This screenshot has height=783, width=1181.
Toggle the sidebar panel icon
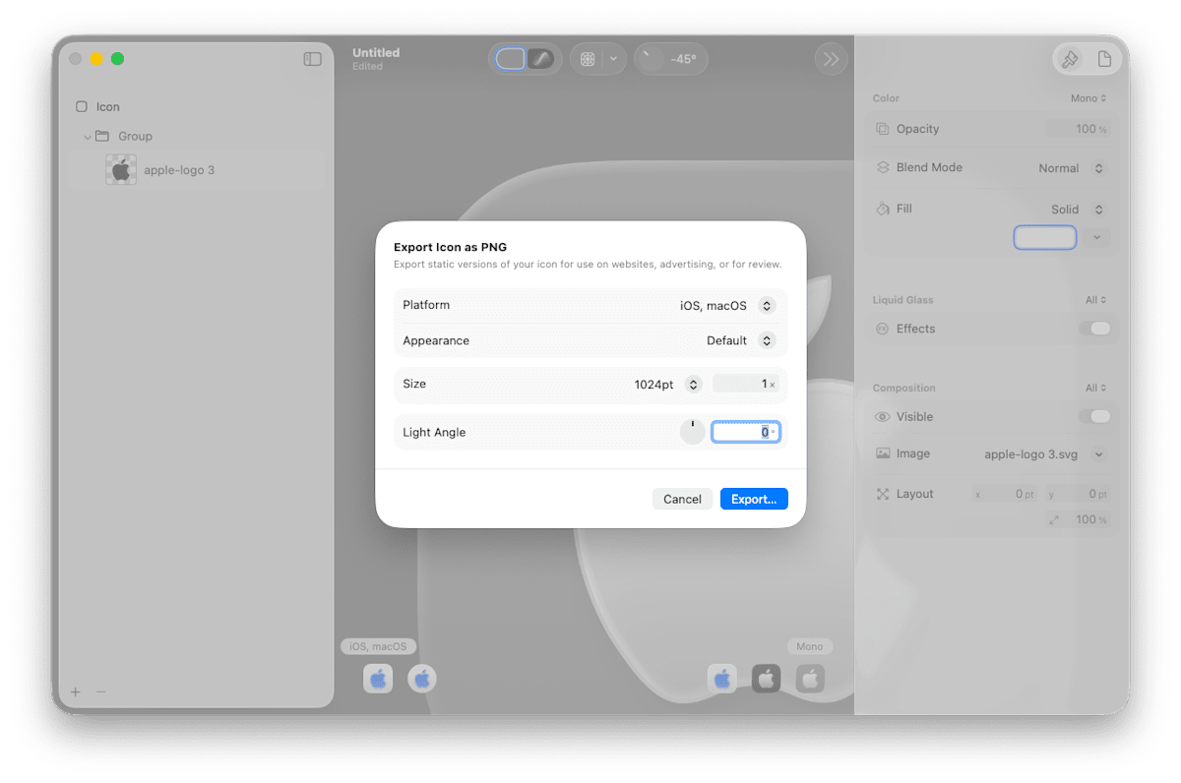pyautogui.click(x=312, y=59)
